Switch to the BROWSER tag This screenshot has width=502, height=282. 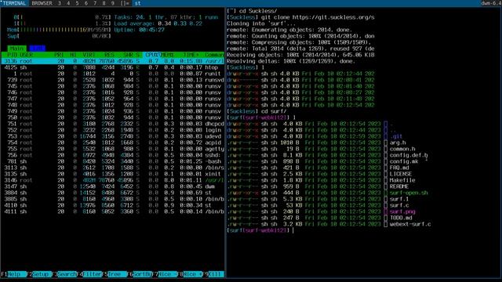42,3
